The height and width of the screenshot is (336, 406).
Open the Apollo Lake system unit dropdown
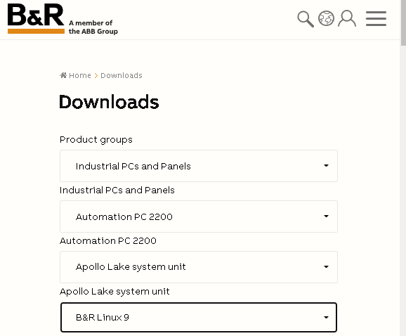click(199, 267)
